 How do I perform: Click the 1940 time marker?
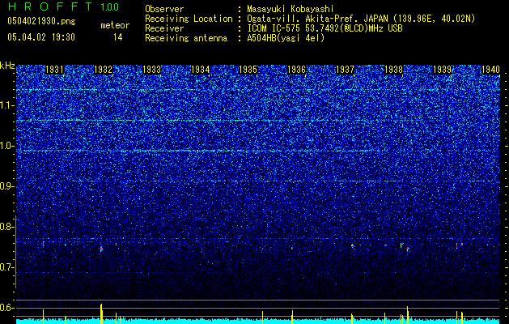490,70
